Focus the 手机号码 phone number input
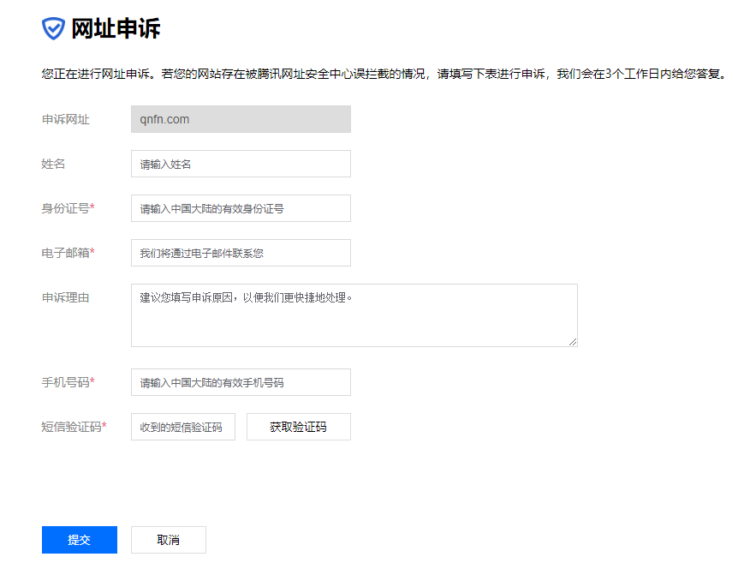 241,382
